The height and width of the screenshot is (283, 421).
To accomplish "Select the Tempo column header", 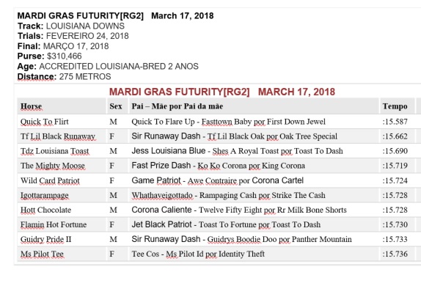I will tap(395, 106).
